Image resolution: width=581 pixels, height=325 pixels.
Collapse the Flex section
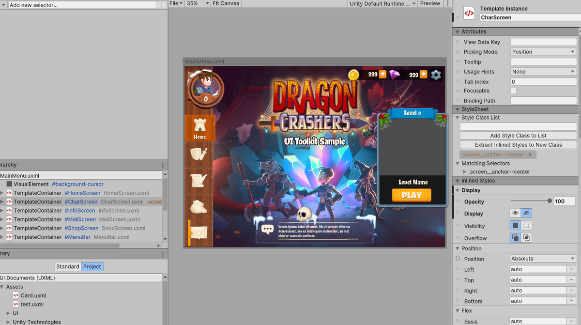(457, 311)
